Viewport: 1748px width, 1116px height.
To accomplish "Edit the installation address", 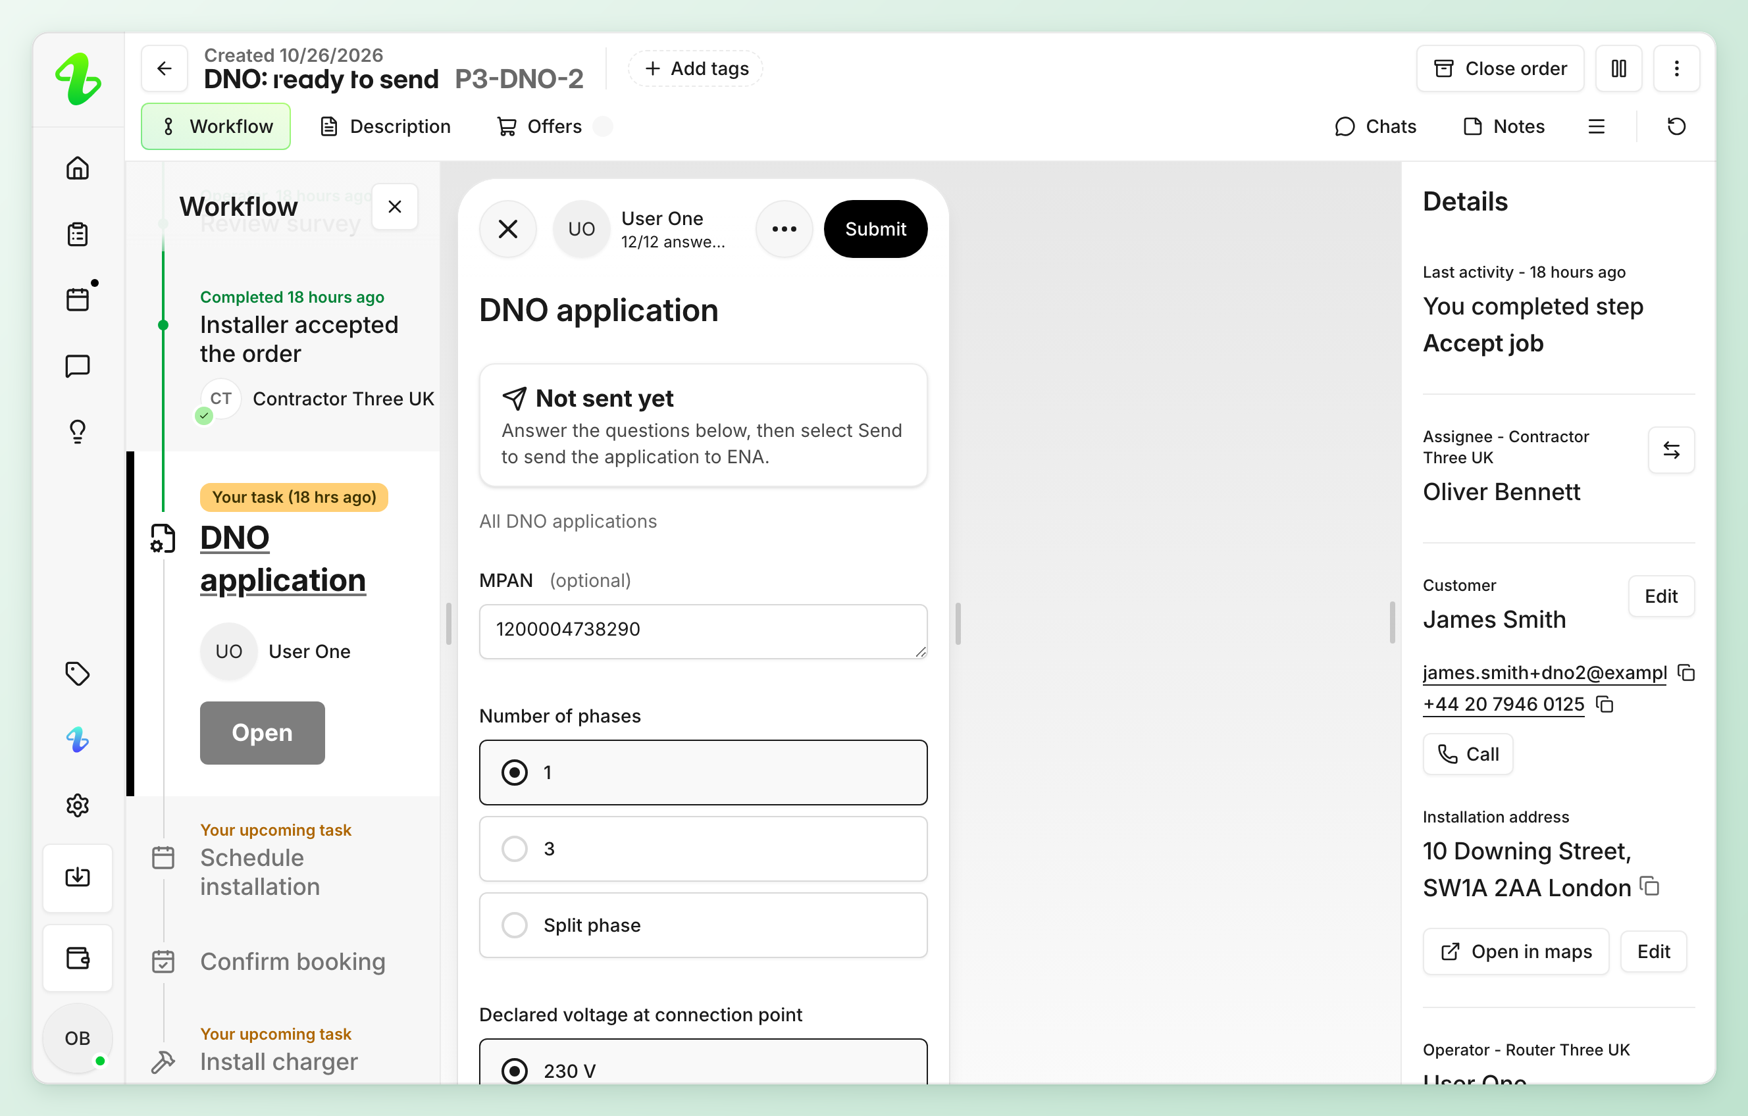I will [1653, 951].
